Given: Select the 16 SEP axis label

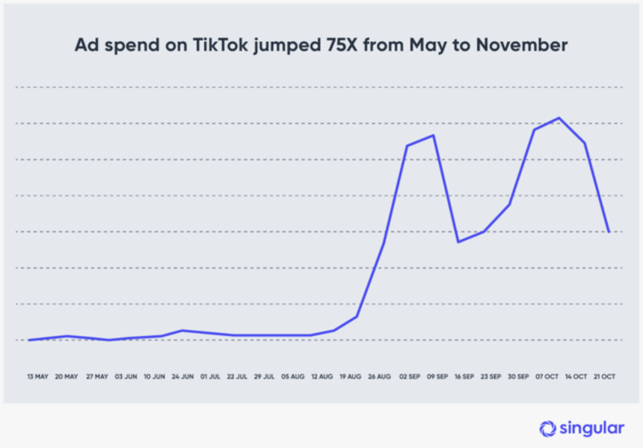Looking at the screenshot, I should coord(464,376).
